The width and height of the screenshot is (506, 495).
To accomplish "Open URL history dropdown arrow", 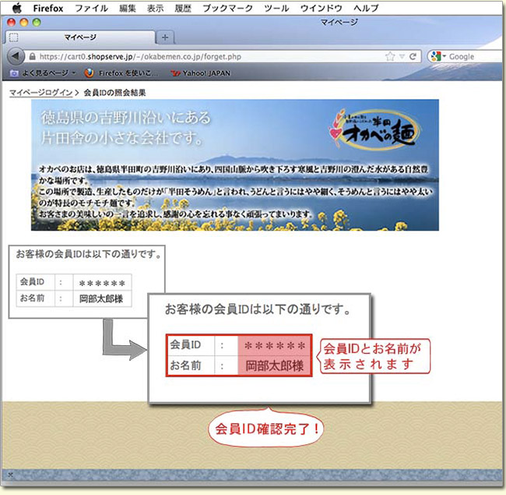I will pos(401,56).
